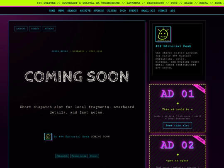Click the AD 02 heading
The width and height of the screenshot is (224, 168).
point(177,145)
